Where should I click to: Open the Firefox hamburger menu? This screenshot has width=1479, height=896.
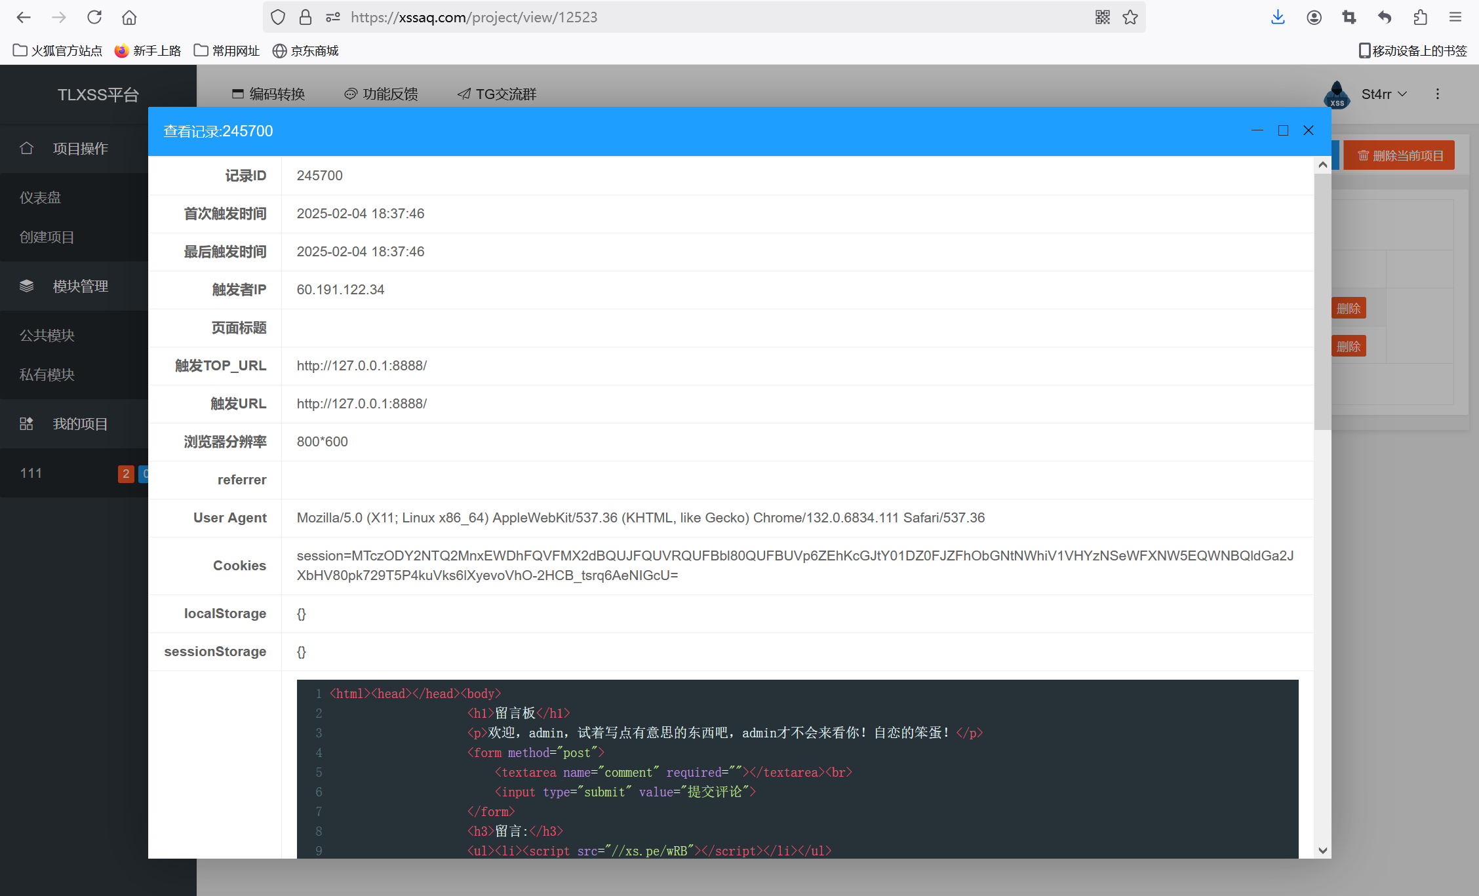(x=1455, y=17)
